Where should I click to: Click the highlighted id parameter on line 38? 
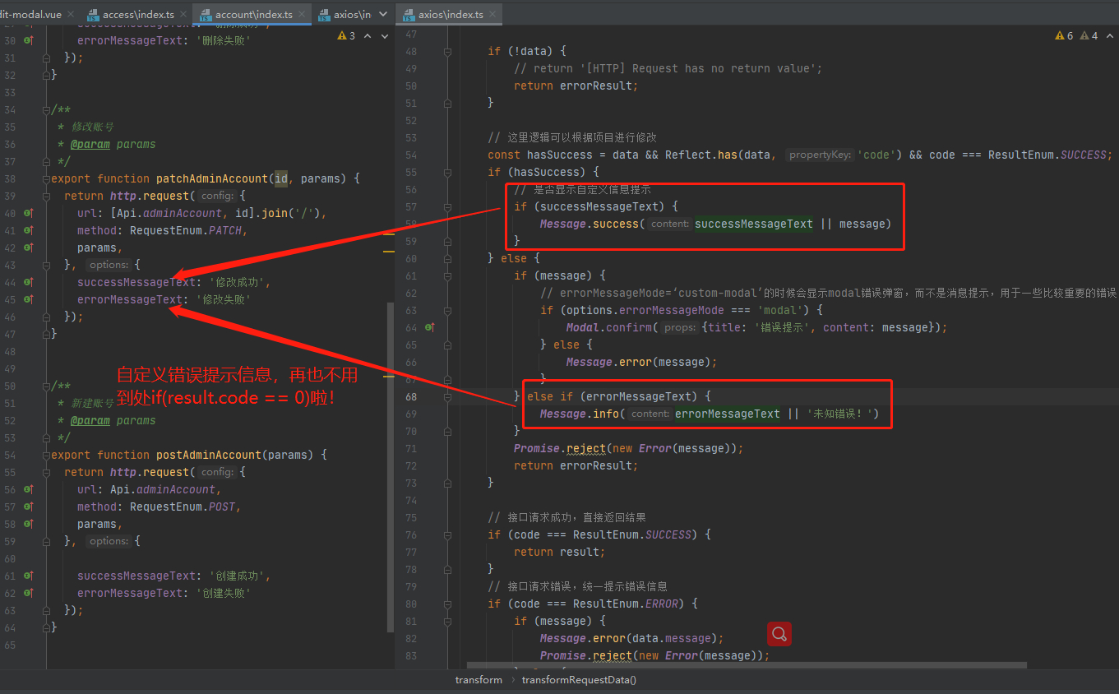281,178
